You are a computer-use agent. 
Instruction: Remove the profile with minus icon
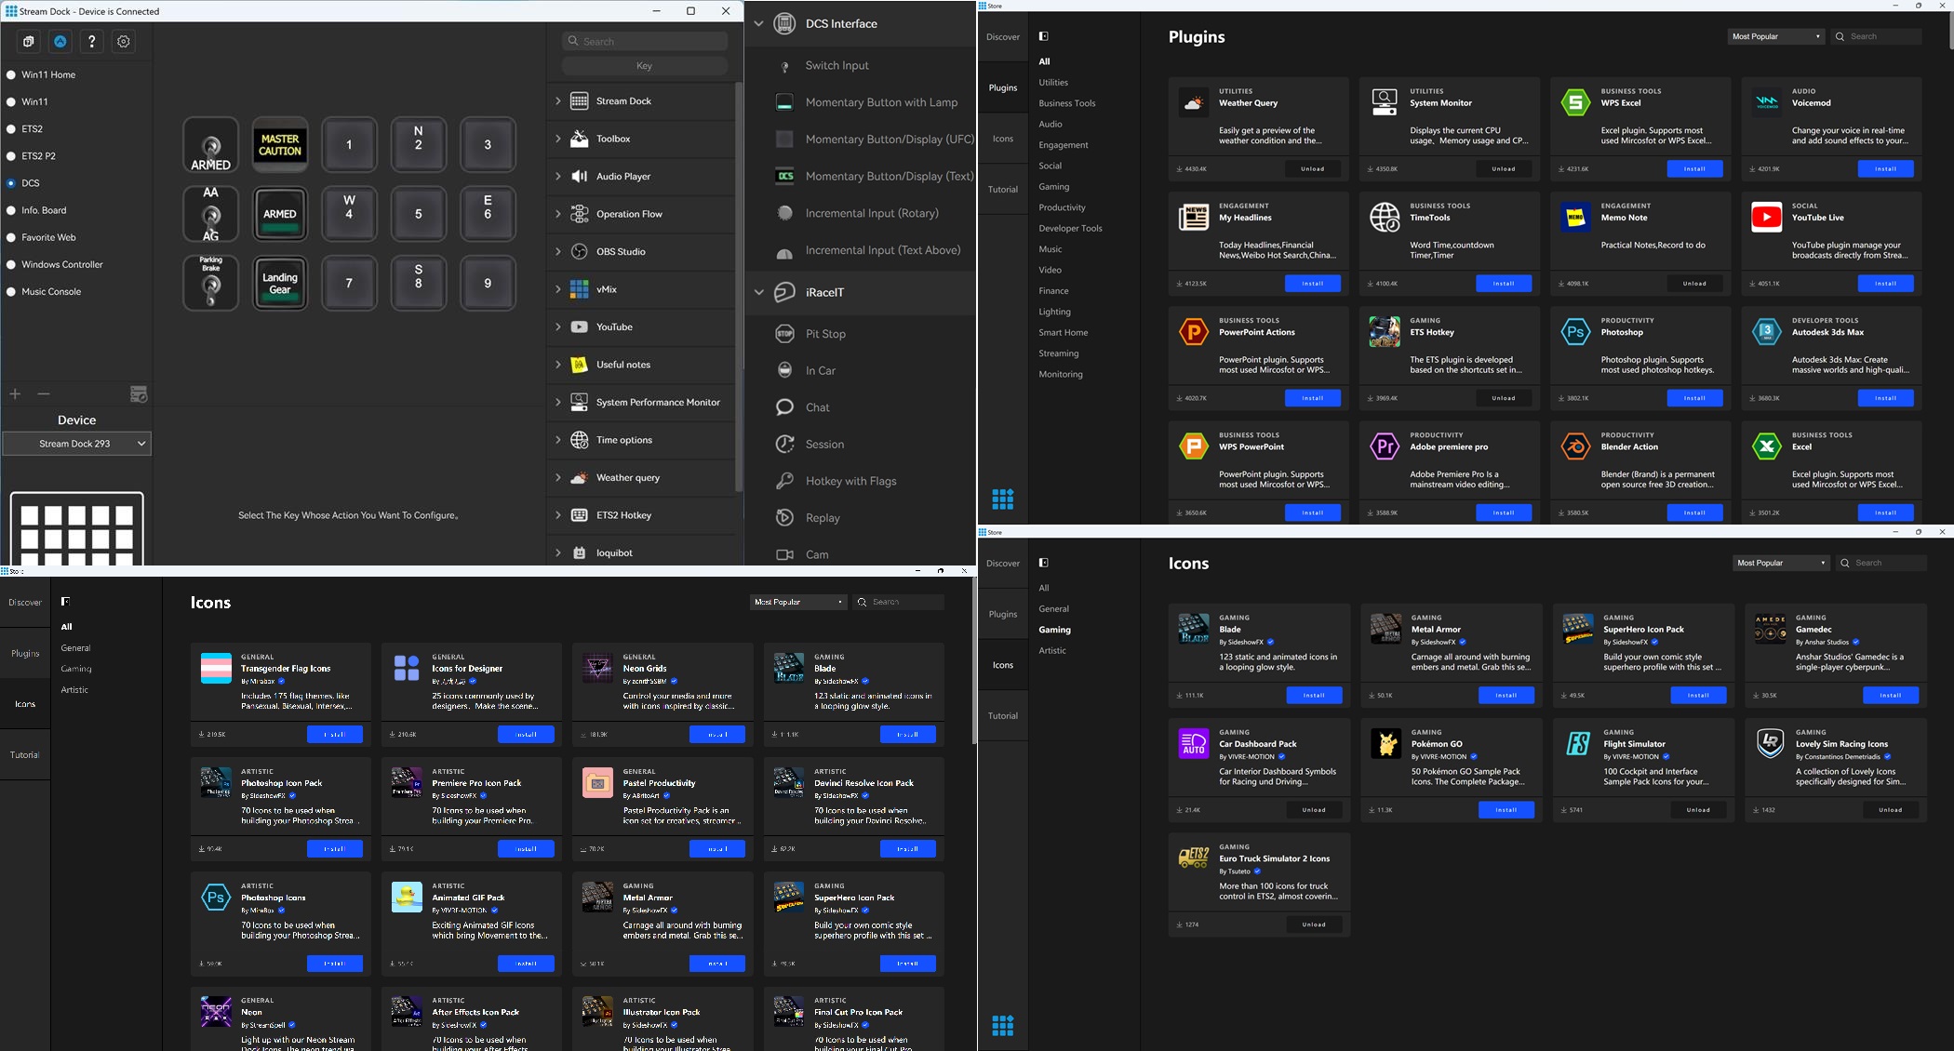pyautogui.click(x=44, y=394)
